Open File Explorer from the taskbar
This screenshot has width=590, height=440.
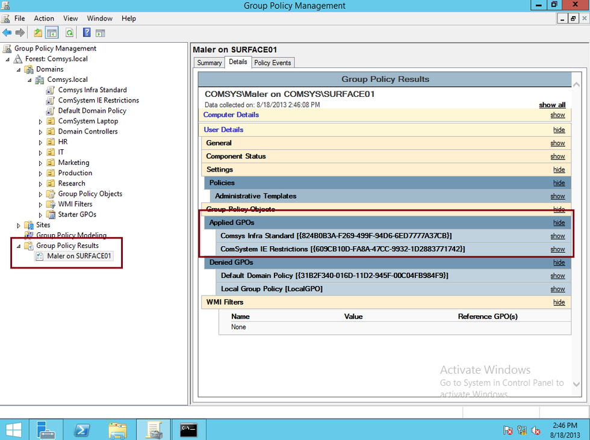pyautogui.click(x=117, y=430)
